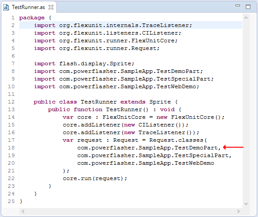The image size is (258, 217).
Task: Click horizontal scrollbar left arrow
Action: click(x=23, y=212)
